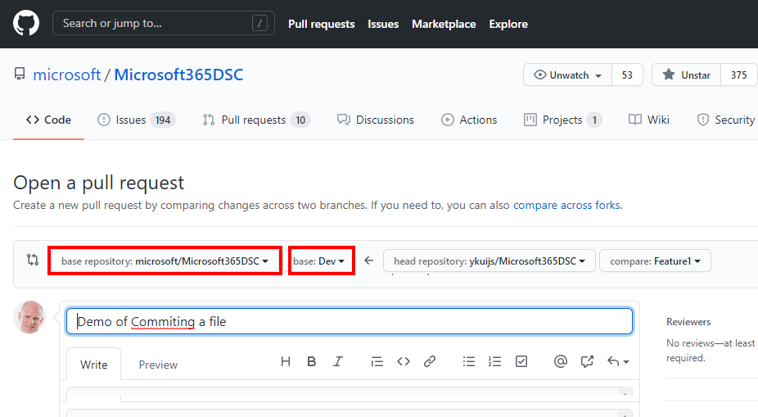Apply bold formatting in editor toolbar
The image size is (758, 417).
click(312, 361)
